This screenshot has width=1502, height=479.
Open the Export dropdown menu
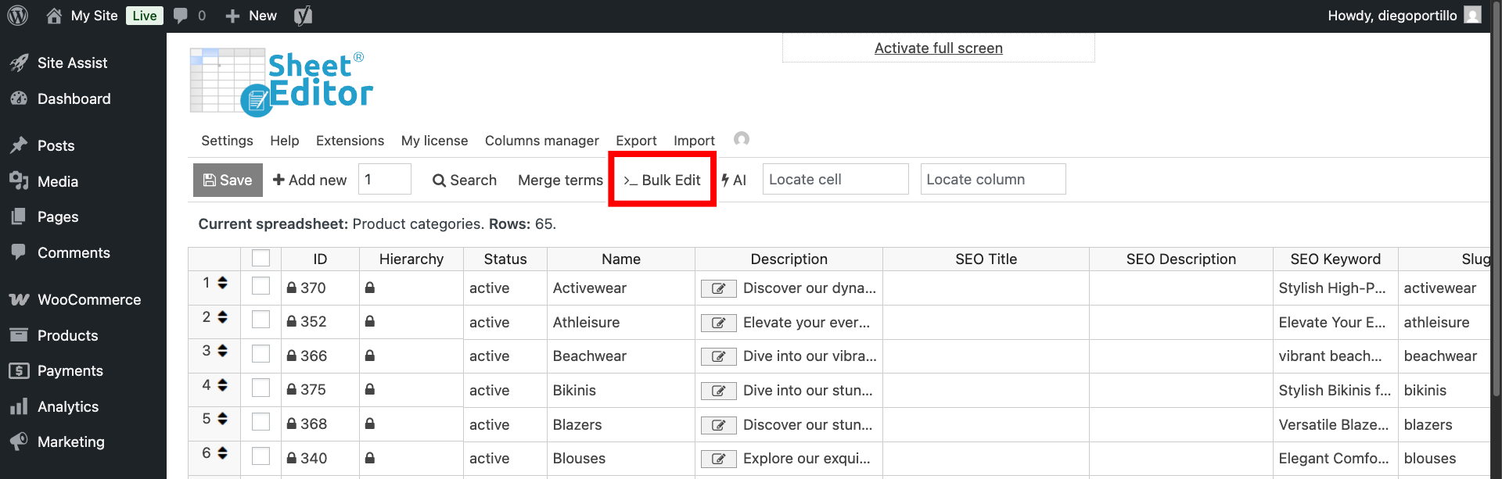(x=635, y=141)
